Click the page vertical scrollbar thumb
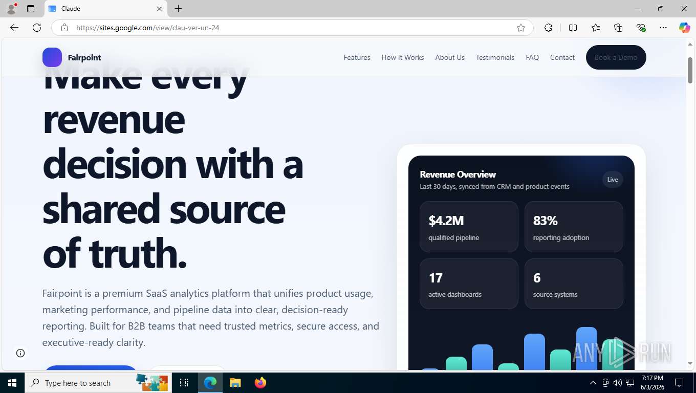The height and width of the screenshot is (393, 696). pos(690,70)
